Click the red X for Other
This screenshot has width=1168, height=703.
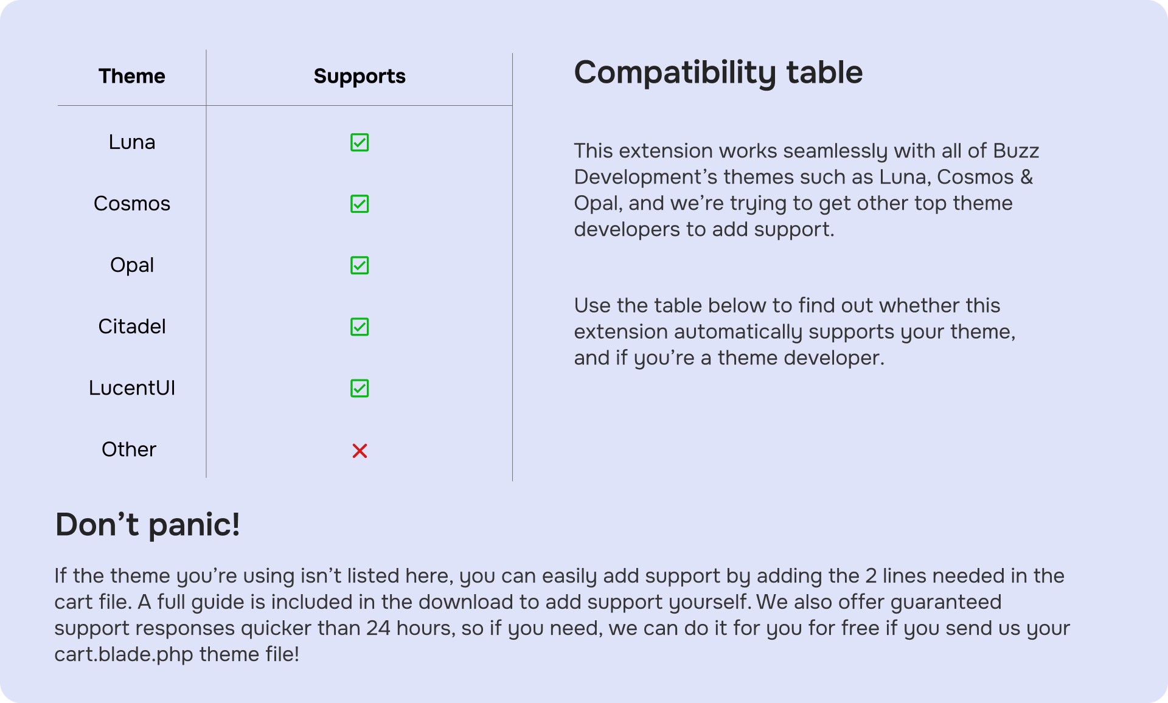click(x=360, y=451)
